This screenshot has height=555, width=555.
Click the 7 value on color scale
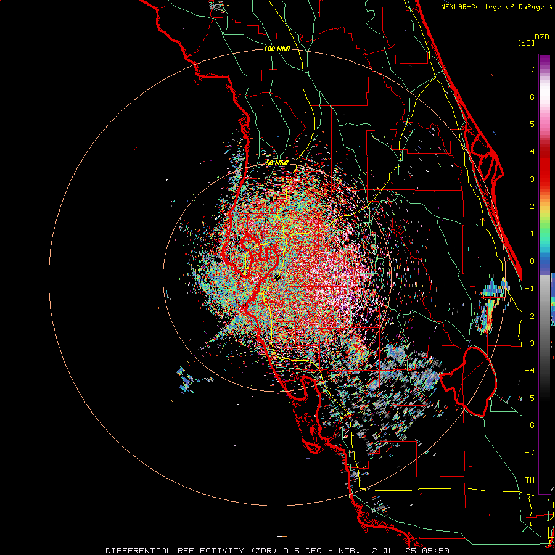[x=532, y=69]
